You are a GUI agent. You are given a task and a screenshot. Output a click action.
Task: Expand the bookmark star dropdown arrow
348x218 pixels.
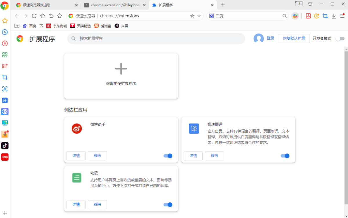(x=199, y=16)
